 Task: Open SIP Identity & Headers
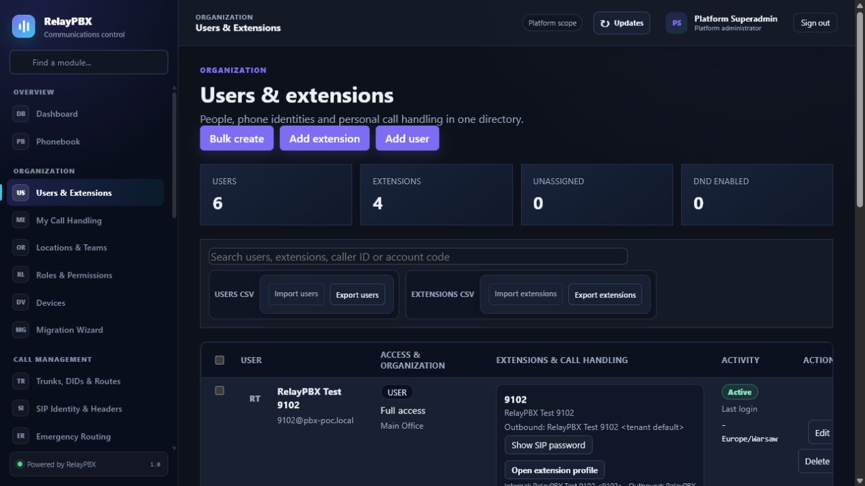(x=87, y=408)
